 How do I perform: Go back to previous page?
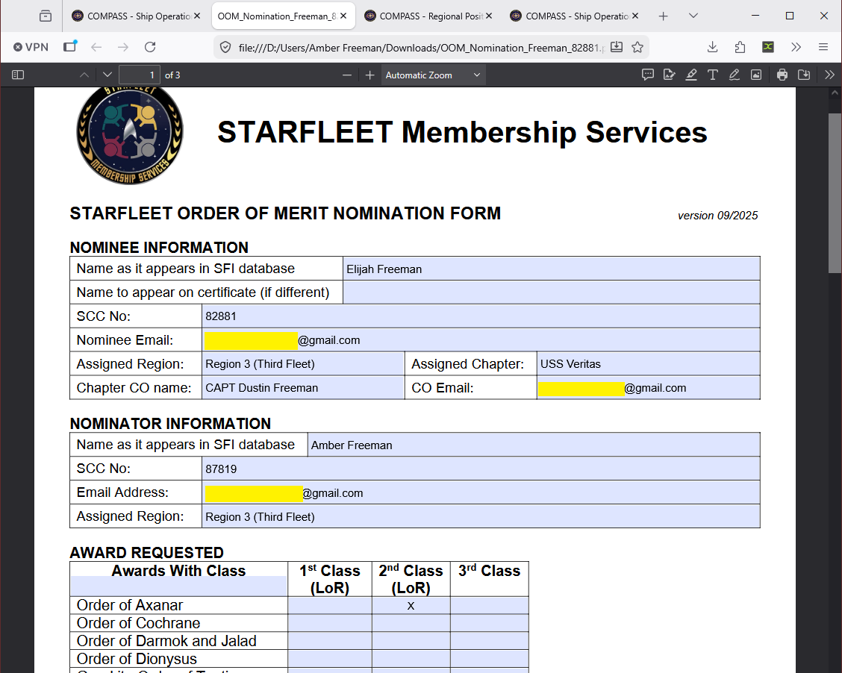coord(96,47)
